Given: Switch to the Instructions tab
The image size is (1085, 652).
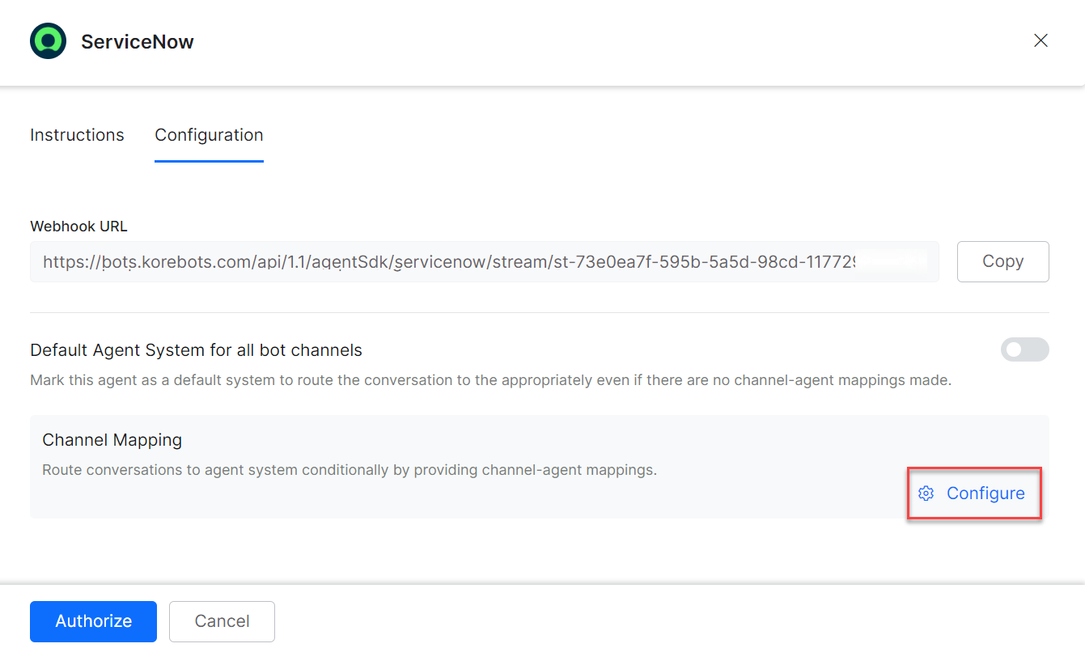Looking at the screenshot, I should (77, 135).
